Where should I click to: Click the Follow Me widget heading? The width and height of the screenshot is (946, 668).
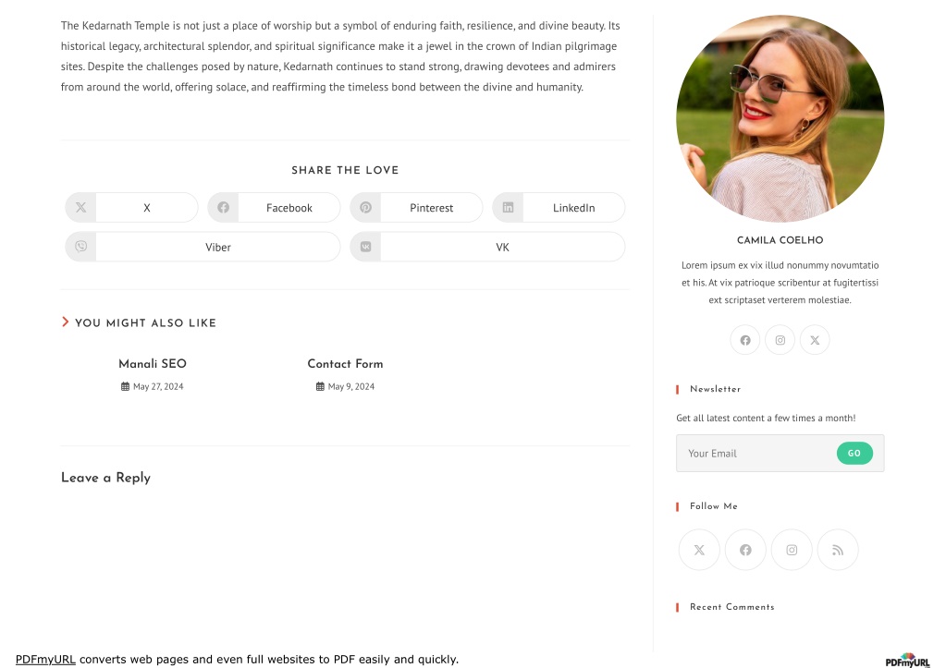pyautogui.click(x=714, y=505)
